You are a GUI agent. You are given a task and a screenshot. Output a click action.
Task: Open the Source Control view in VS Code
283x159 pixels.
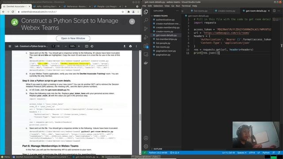coord(146,29)
